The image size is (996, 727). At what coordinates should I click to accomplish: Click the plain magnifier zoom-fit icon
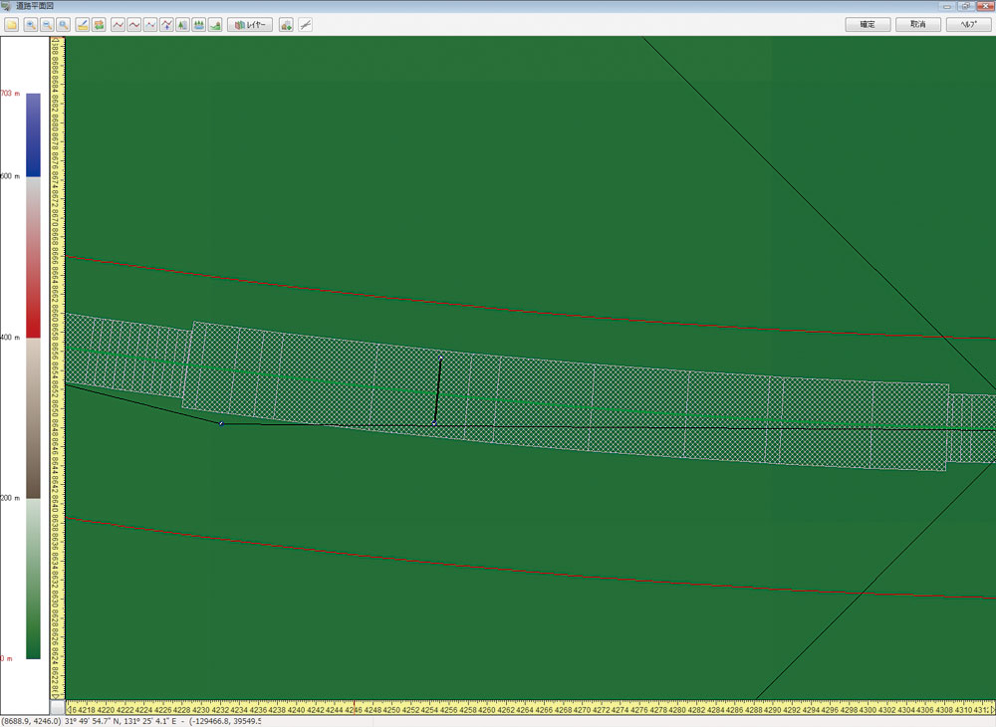tap(64, 25)
